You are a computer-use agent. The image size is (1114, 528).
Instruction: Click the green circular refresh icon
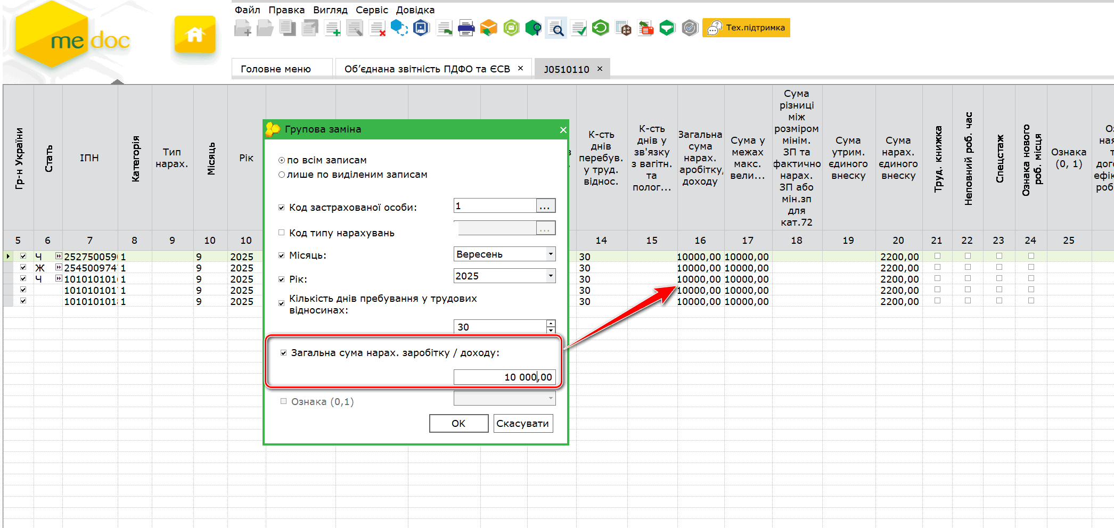click(x=601, y=28)
